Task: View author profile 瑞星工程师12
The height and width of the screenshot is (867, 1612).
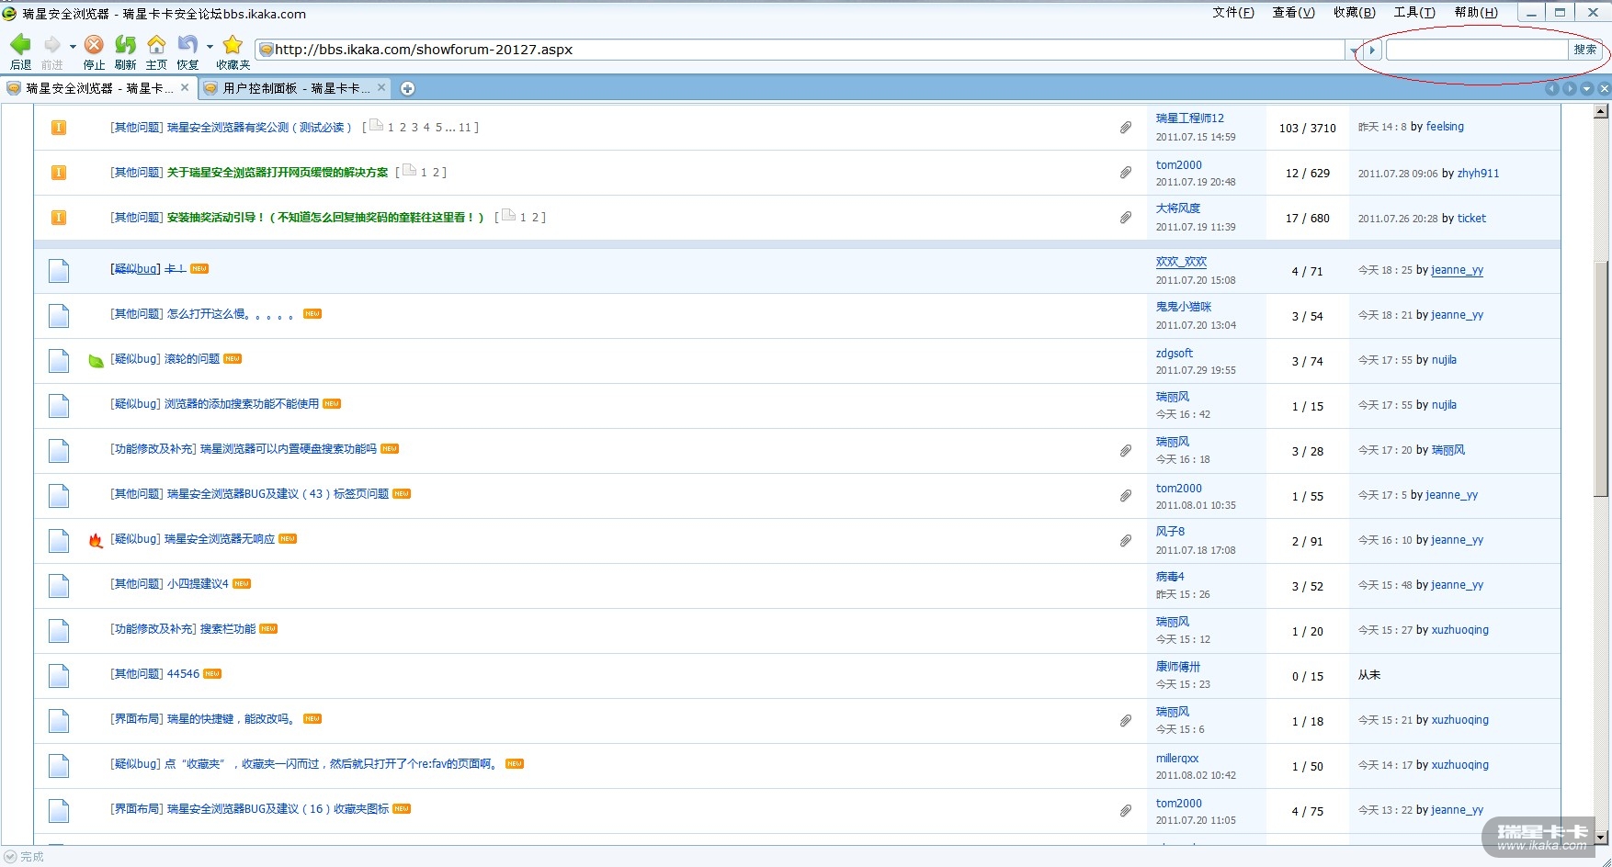Action: point(1190,118)
